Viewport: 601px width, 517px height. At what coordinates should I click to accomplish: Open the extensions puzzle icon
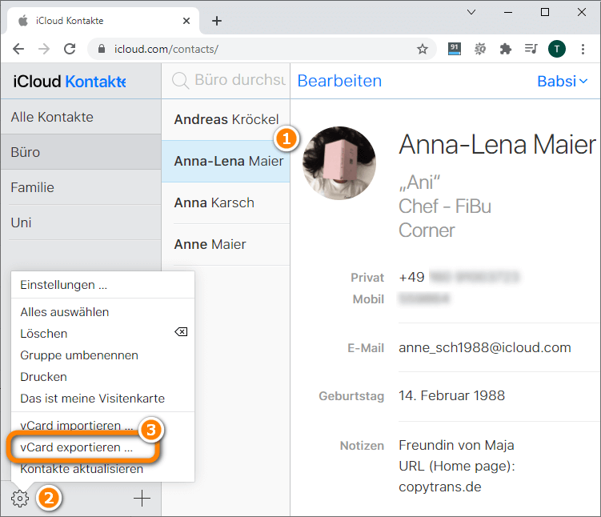506,49
